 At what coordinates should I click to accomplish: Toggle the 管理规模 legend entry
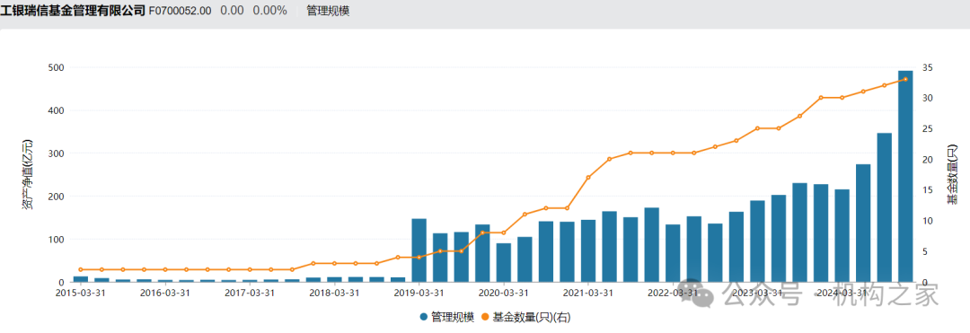click(446, 318)
